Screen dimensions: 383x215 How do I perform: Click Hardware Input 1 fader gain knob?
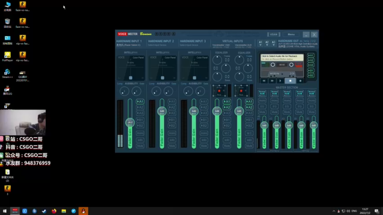(130, 122)
